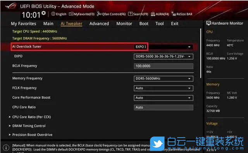This screenshot has width=248, height=153.
Task: Toggle ReSize BAR option
Action: tap(182, 14)
